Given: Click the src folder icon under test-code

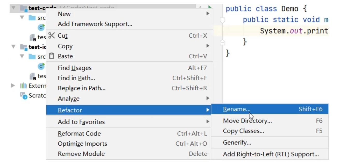Looking at the screenshot, I should (32, 18).
